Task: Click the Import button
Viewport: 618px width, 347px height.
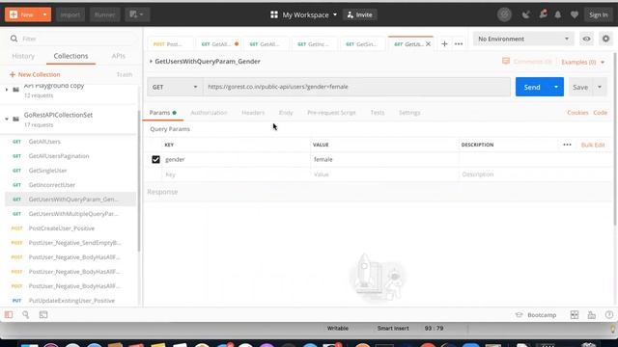Action: pyautogui.click(x=70, y=14)
